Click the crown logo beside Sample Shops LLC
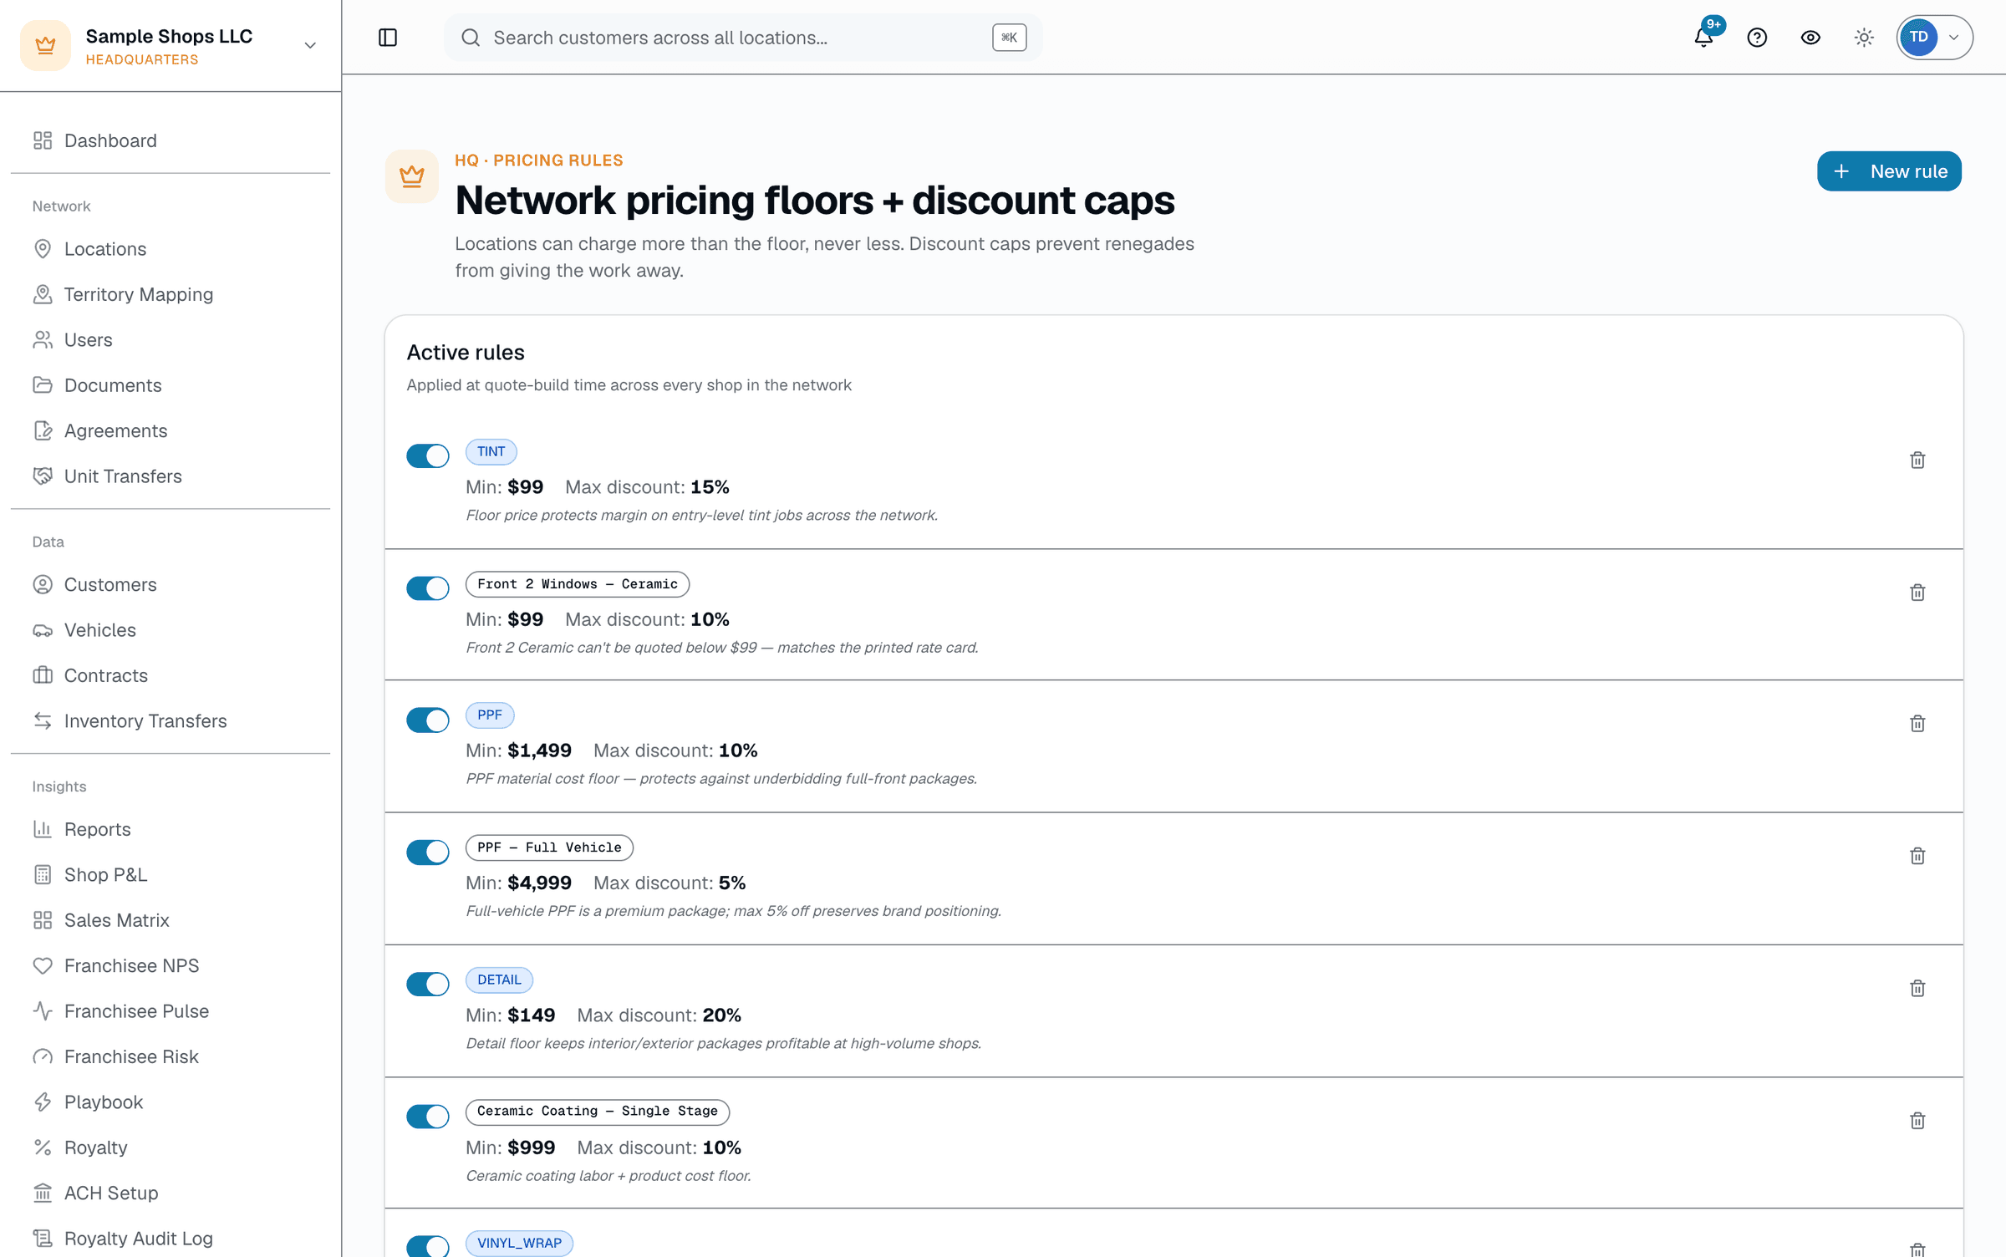 tap(45, 45)
